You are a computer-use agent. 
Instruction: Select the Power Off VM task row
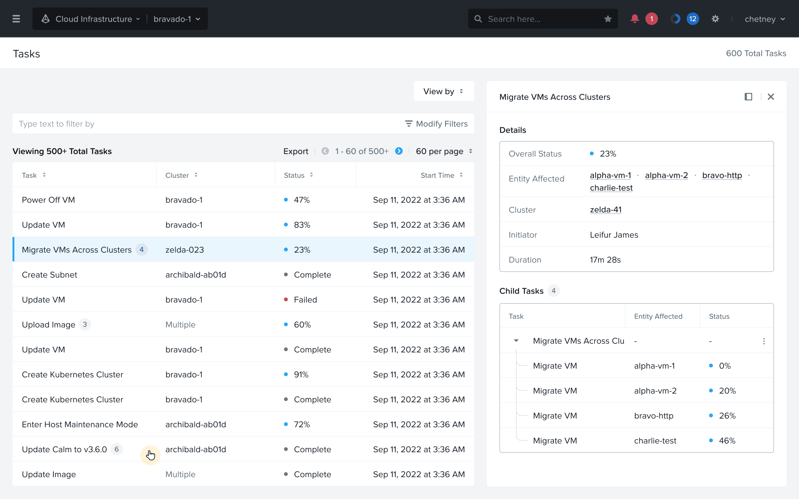(243, 200)
